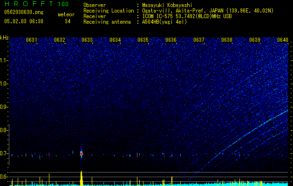Image resolution: width=293 pixels, height=186 pixels.
Task: Click the 0634 time marker
Action: click(115, 40)
